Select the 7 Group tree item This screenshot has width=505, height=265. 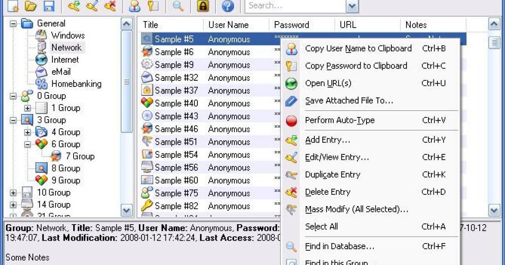[80, 156]
